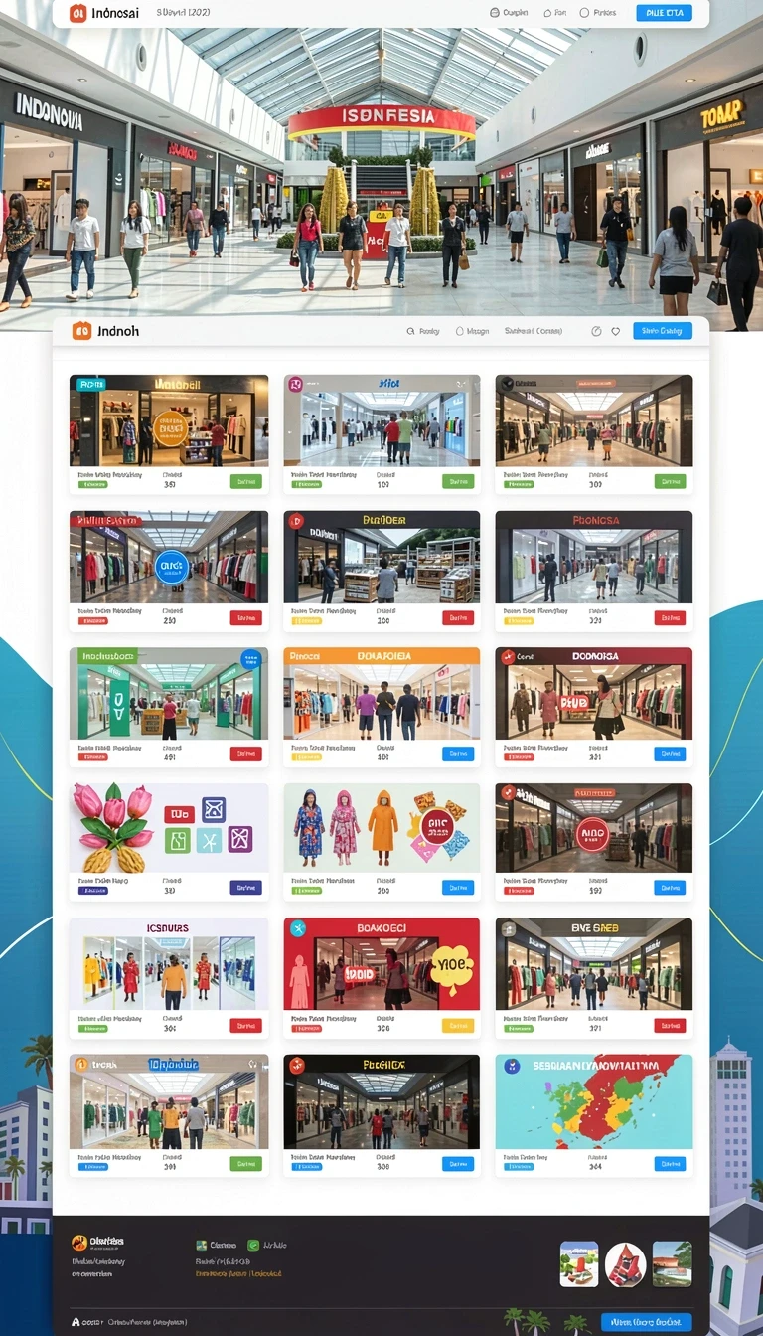Click the teal round icon on the red BOAKOECI card
763x1336 pixels.
point(296,928)
